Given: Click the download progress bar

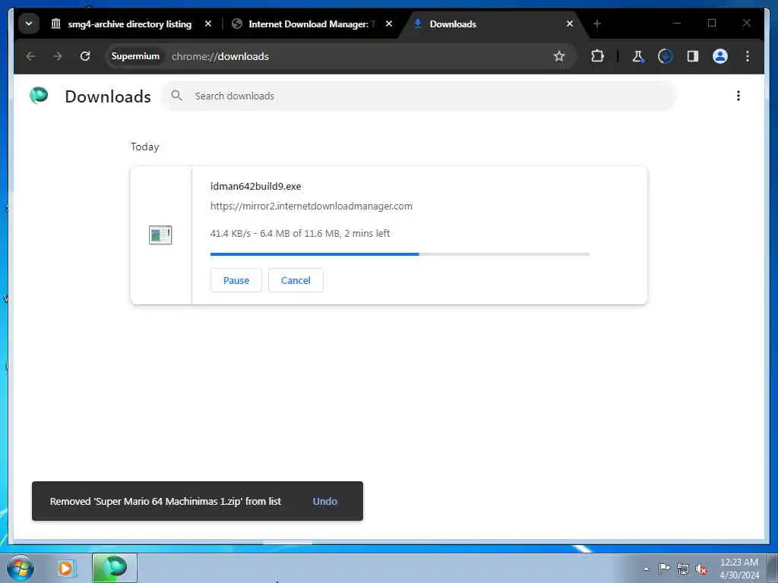Looking at the screenshot, I should coord(400,254).
